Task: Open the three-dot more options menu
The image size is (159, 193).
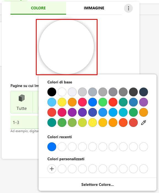Action: click(128, 8)
